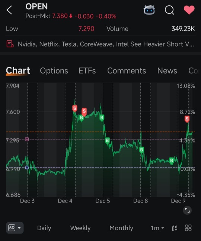Select the Weekly chart interval
Screen dimensions: 201x241
(80, 228)
